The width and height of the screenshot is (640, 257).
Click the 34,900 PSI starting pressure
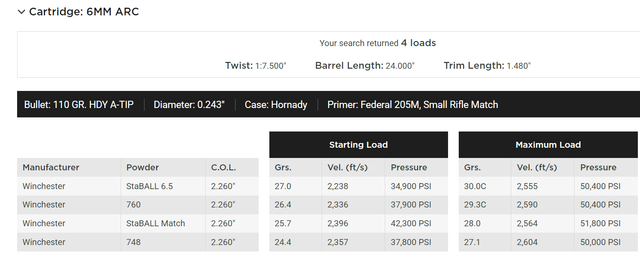[x=411, y=186]
